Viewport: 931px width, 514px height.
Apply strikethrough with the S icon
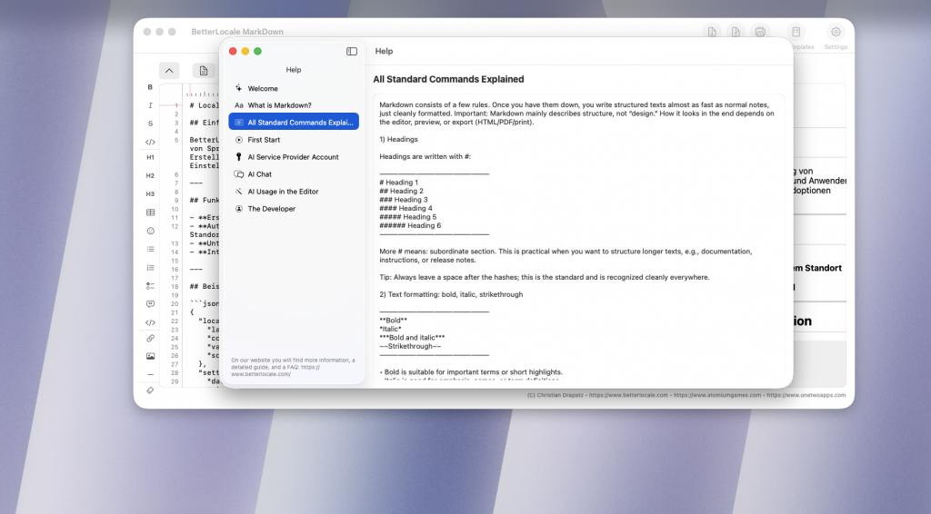pos(150,124)
